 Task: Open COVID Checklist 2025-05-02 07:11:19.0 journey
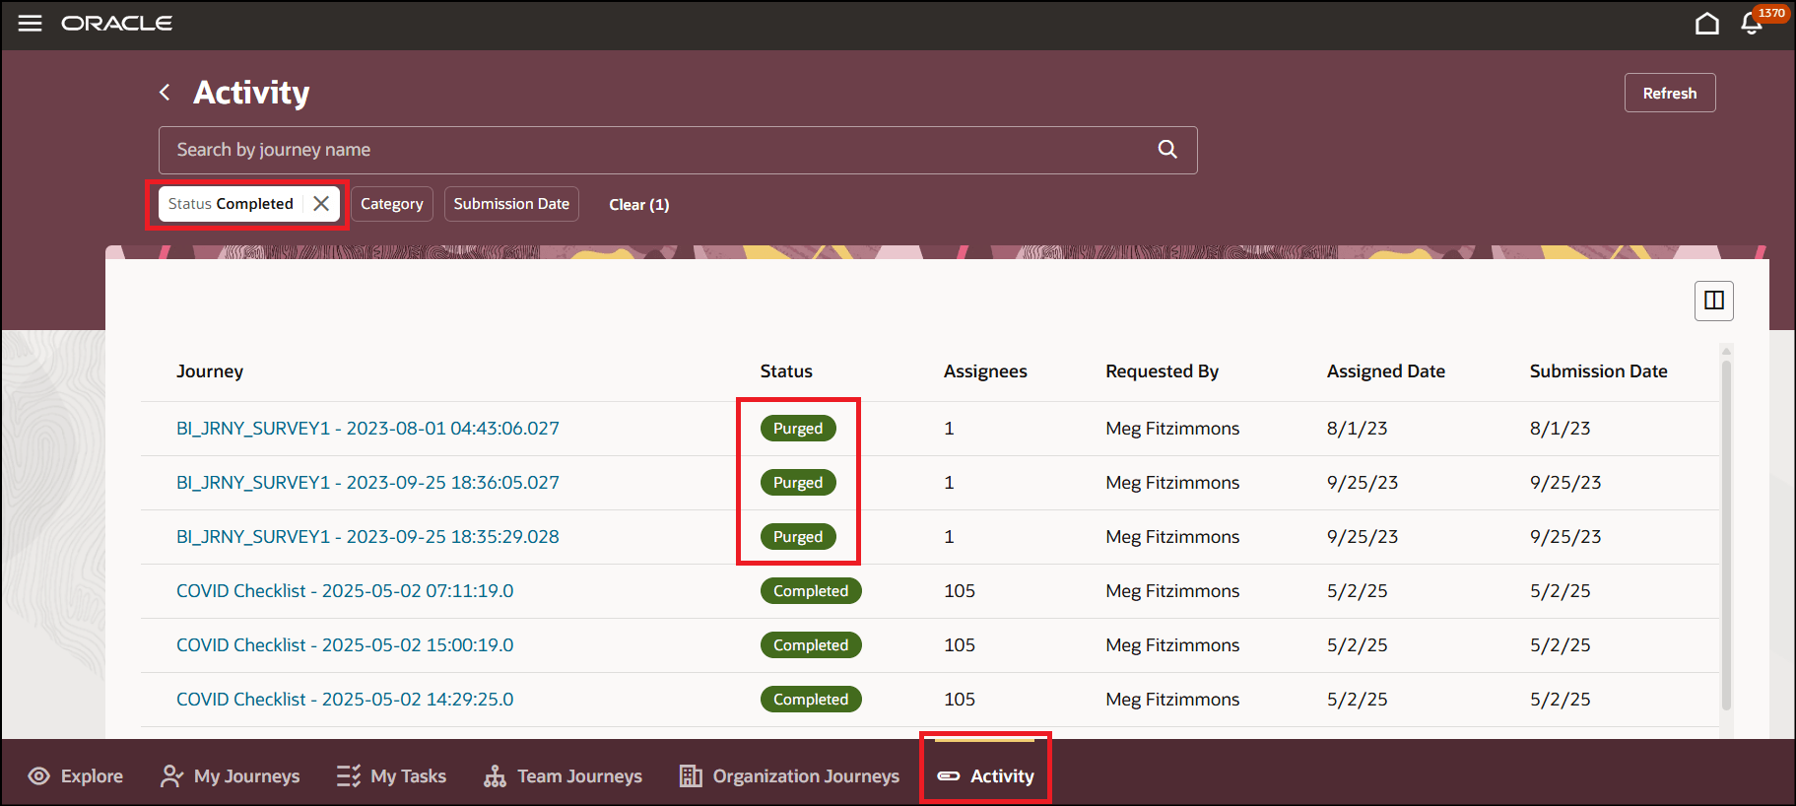tap(345, 591)
